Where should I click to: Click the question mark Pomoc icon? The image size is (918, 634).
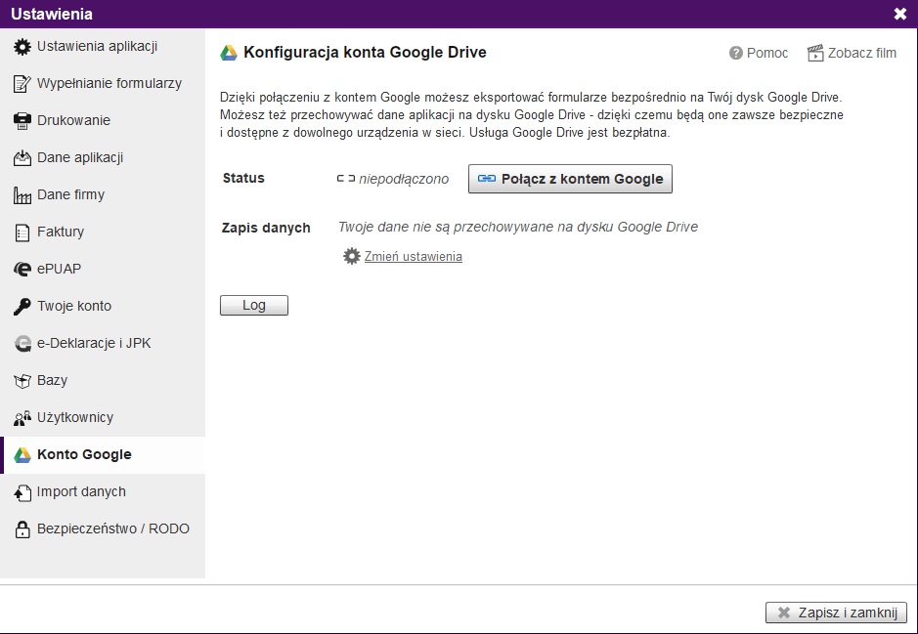[736, 53]
